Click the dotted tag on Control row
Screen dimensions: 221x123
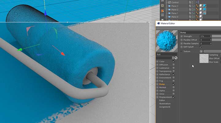click(197, 2)
